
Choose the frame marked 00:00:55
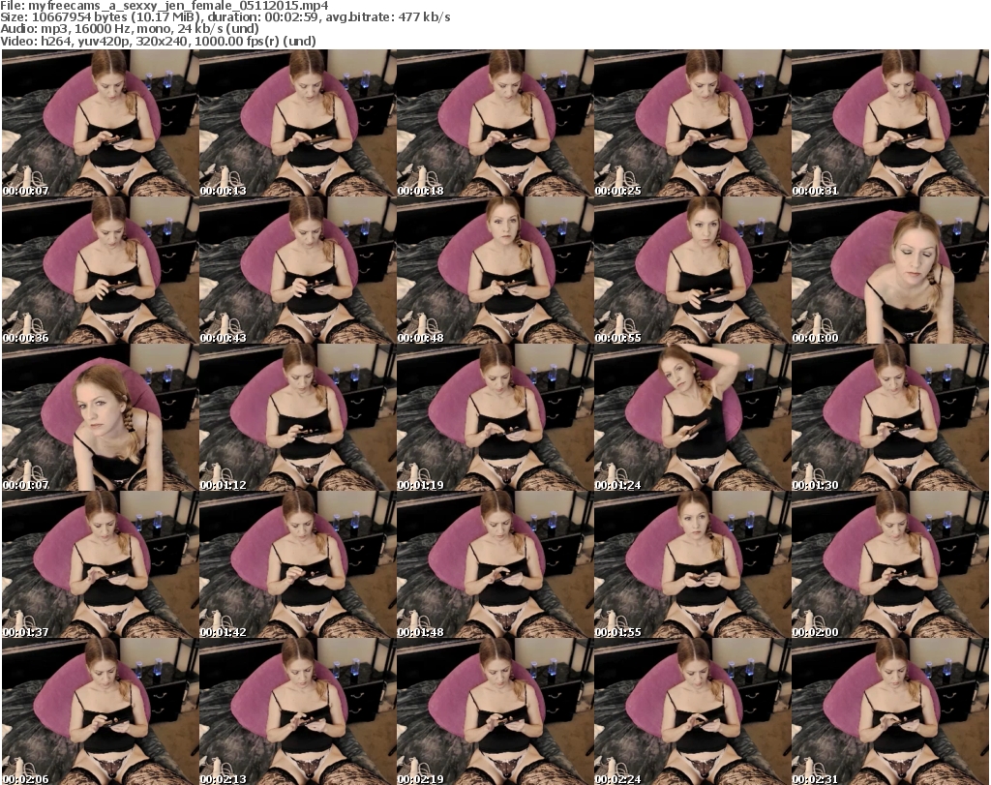coord(691,270)
